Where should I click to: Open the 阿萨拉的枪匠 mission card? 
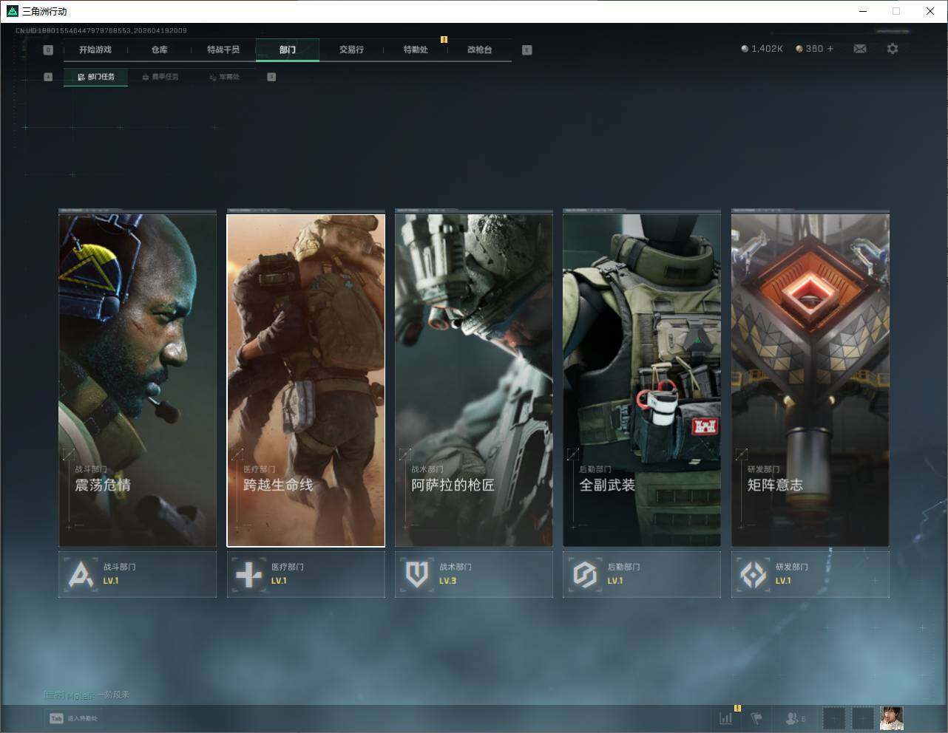(474, 380)
